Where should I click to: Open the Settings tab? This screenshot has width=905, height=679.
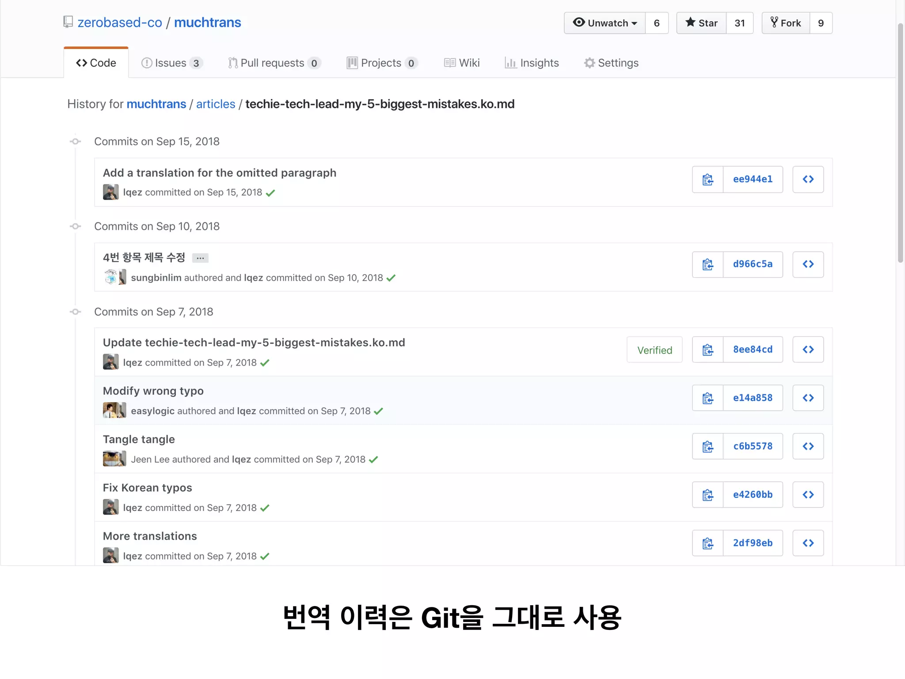pos(611,63)
